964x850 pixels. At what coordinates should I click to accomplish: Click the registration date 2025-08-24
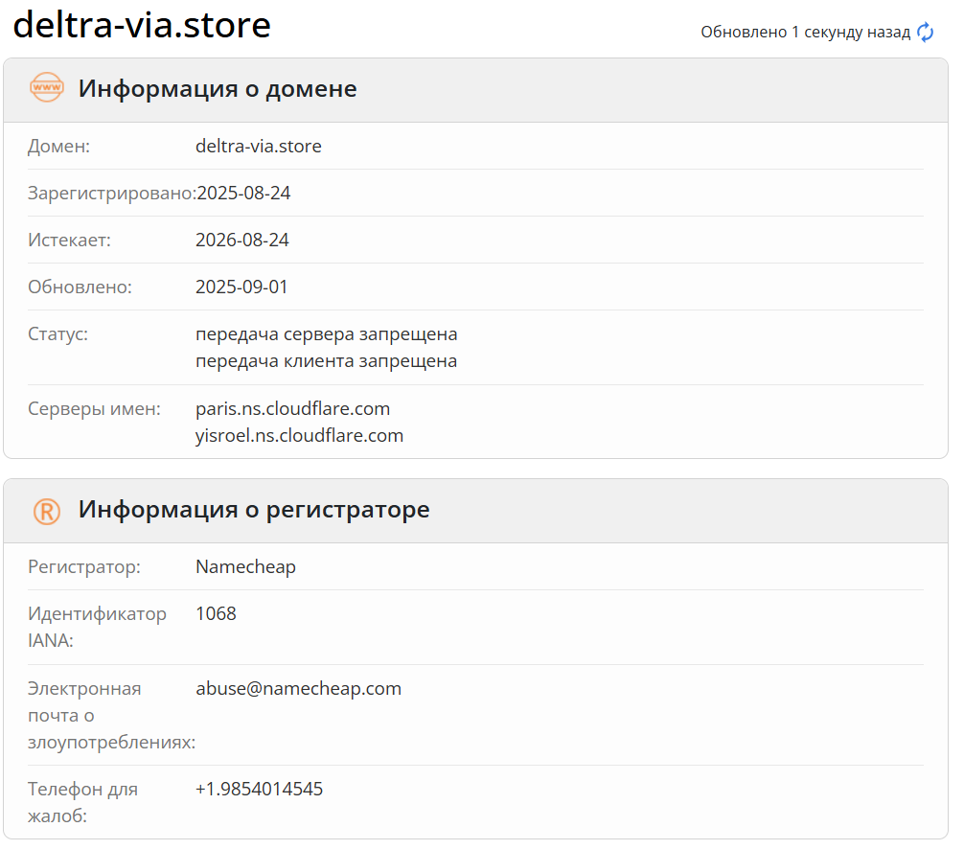[x=243, y=194]
